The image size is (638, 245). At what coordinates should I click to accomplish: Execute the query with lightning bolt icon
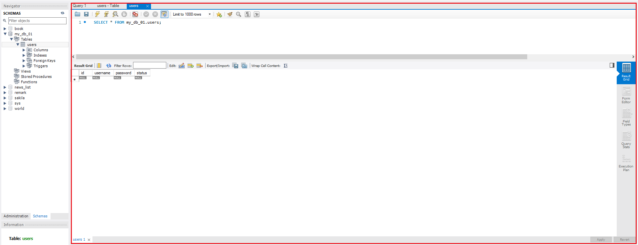coord(97,14)
